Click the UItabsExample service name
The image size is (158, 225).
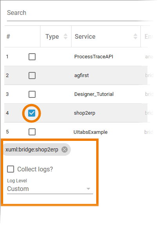[x=90, y=132]
